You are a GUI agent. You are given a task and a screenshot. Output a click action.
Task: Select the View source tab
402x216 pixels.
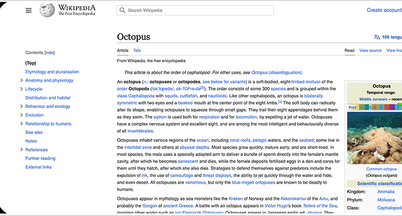tap(370, 50)
